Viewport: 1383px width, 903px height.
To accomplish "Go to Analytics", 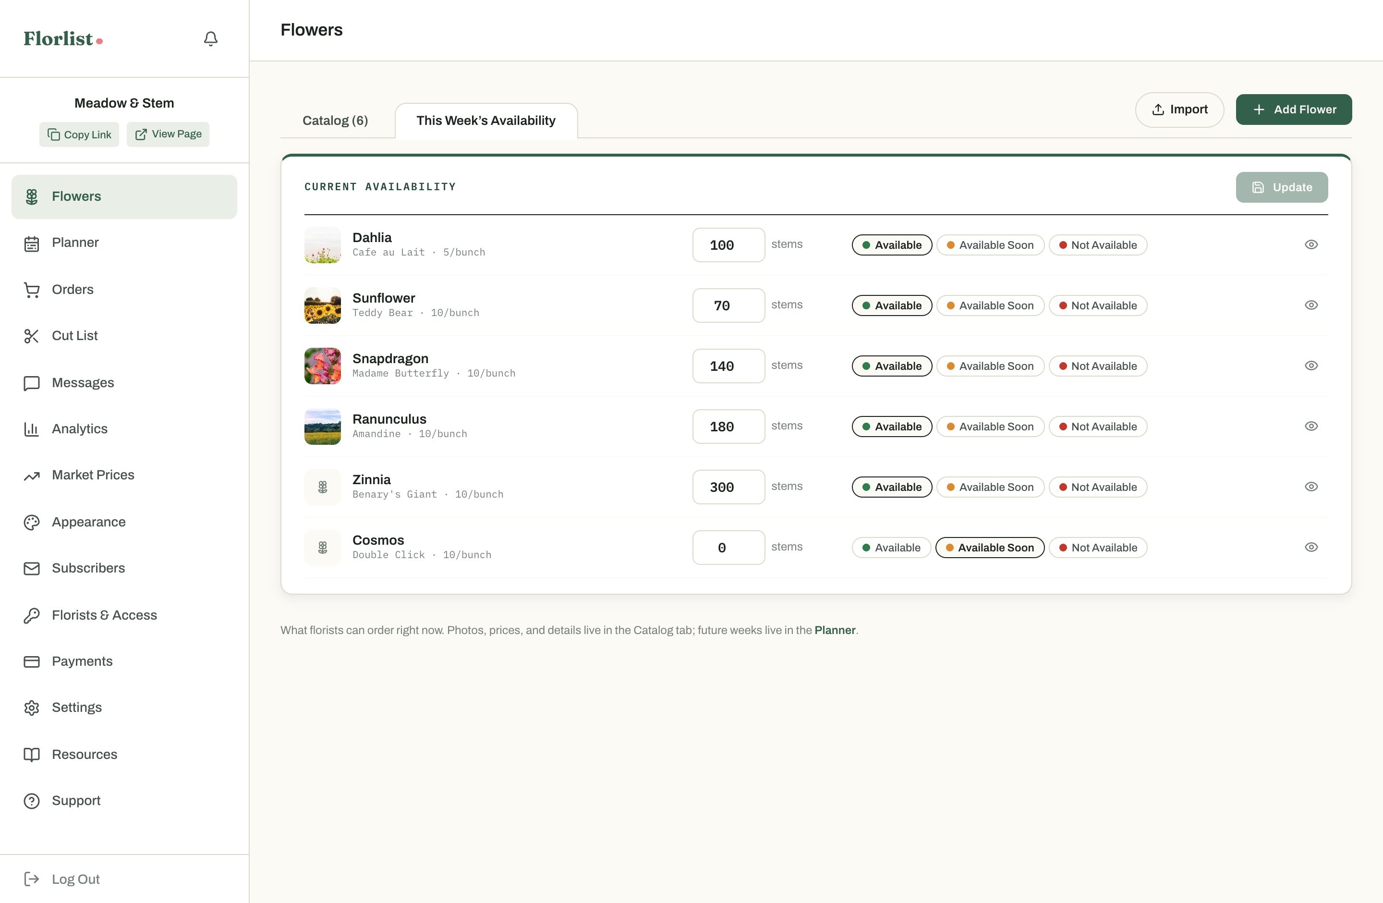I will coord(124,429).
